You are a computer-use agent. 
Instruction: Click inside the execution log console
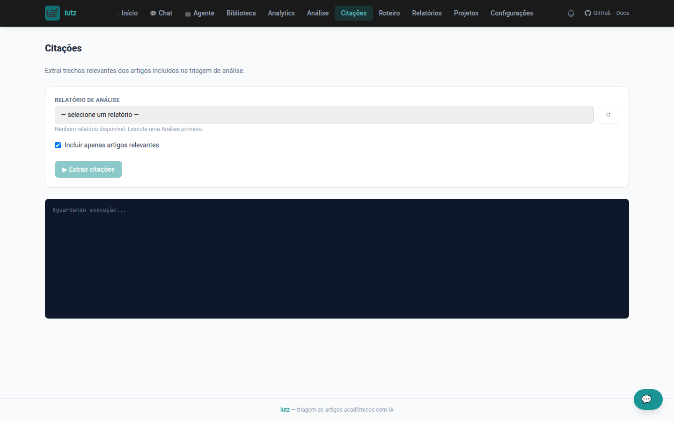point(337,259)
